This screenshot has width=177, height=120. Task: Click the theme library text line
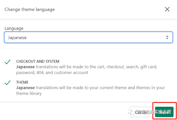tap(29, 93)
